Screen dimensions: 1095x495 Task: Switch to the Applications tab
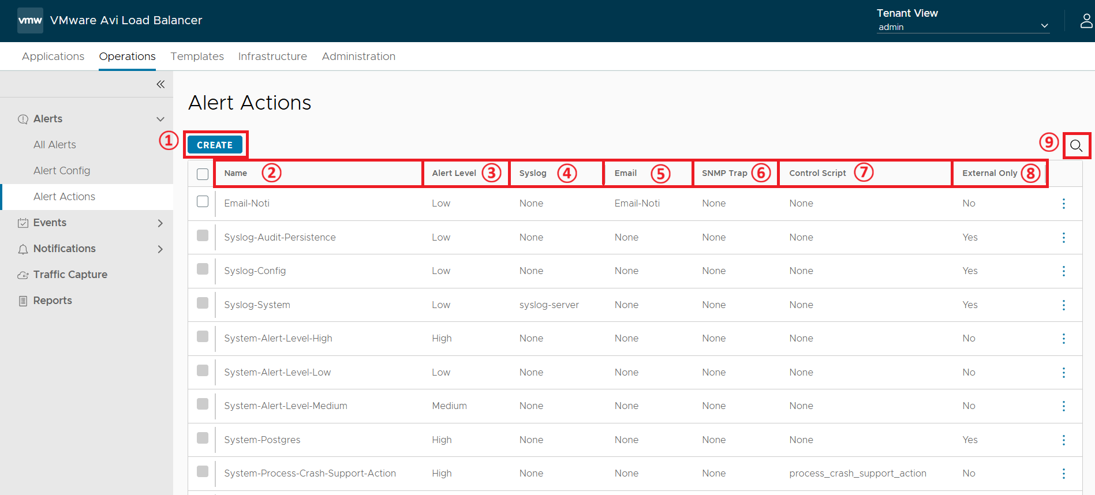(x=53, y=57)
